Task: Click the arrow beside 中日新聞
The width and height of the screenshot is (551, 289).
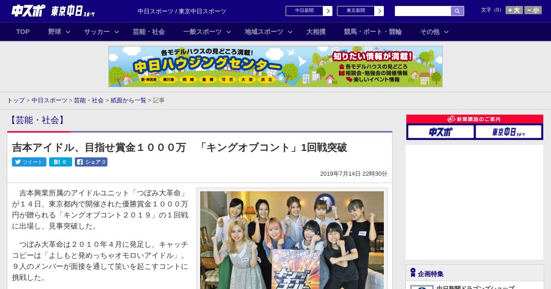Action: pos(328,11)
